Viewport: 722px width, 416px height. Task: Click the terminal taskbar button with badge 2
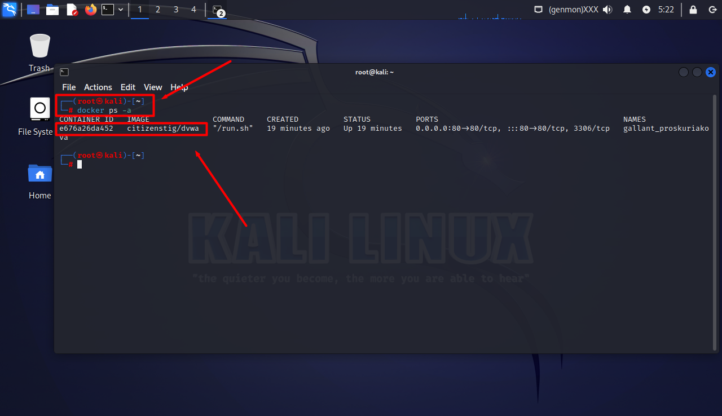pyautogui.click(x=218, y=10)
